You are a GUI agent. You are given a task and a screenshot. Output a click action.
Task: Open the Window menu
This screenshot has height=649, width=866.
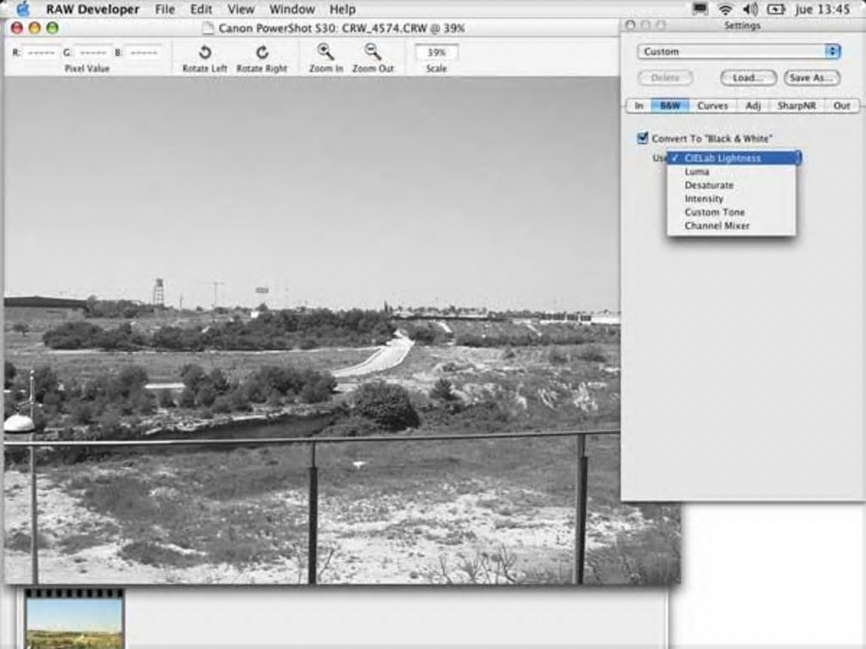pos(291,9)
